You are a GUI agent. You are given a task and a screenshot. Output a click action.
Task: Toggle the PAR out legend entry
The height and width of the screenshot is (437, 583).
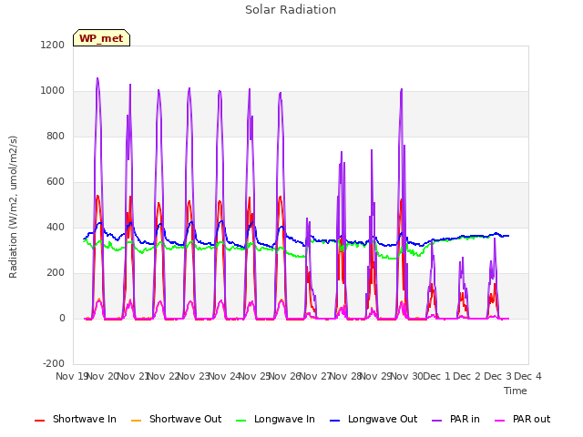pyautogui.click(x=522, y=419)
